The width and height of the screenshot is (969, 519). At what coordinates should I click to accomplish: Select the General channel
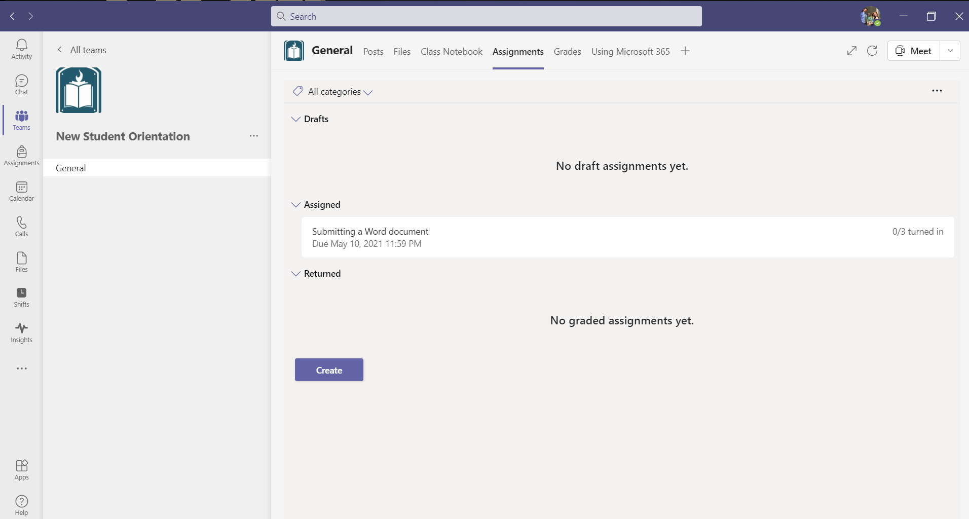tap(157, 168)
